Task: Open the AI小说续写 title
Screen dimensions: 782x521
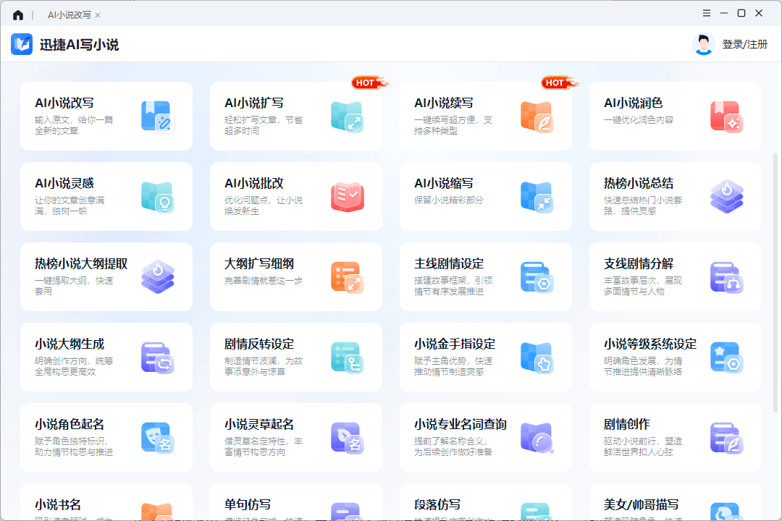Action: pyautogui.click(x=443, y=103)
